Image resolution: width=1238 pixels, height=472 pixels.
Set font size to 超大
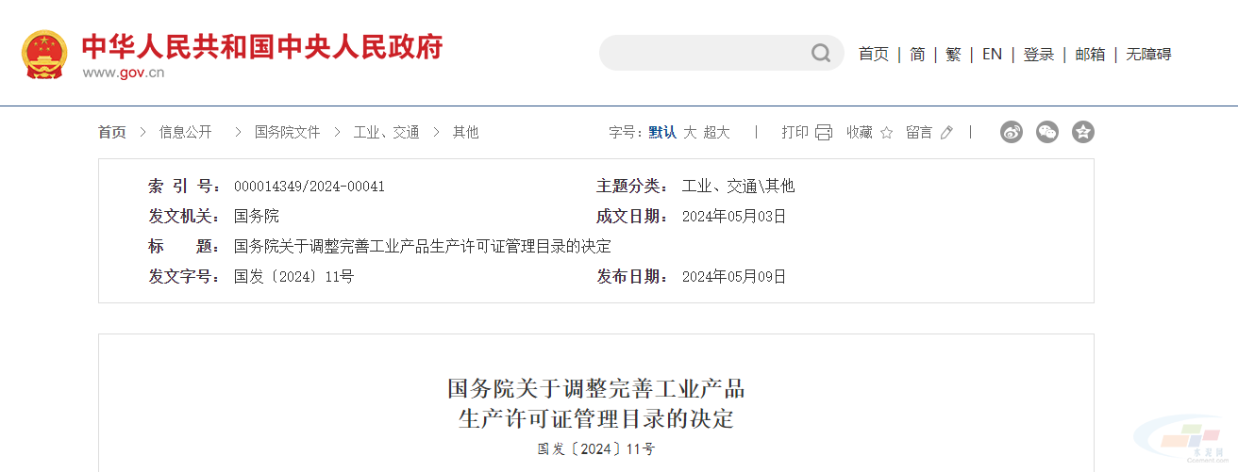pyautogui.click(x=716, y=133)
